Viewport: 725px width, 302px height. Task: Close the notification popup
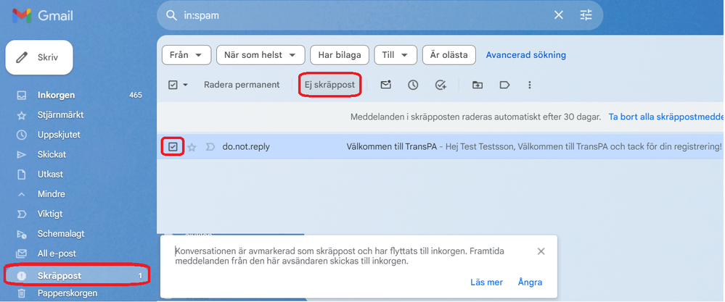(541, 251)
